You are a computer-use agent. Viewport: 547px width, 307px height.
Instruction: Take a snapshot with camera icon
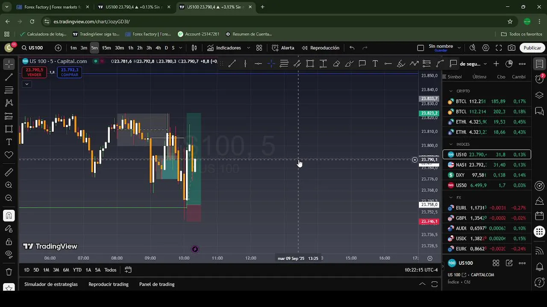pyautogui.click(x=512, y=48)
